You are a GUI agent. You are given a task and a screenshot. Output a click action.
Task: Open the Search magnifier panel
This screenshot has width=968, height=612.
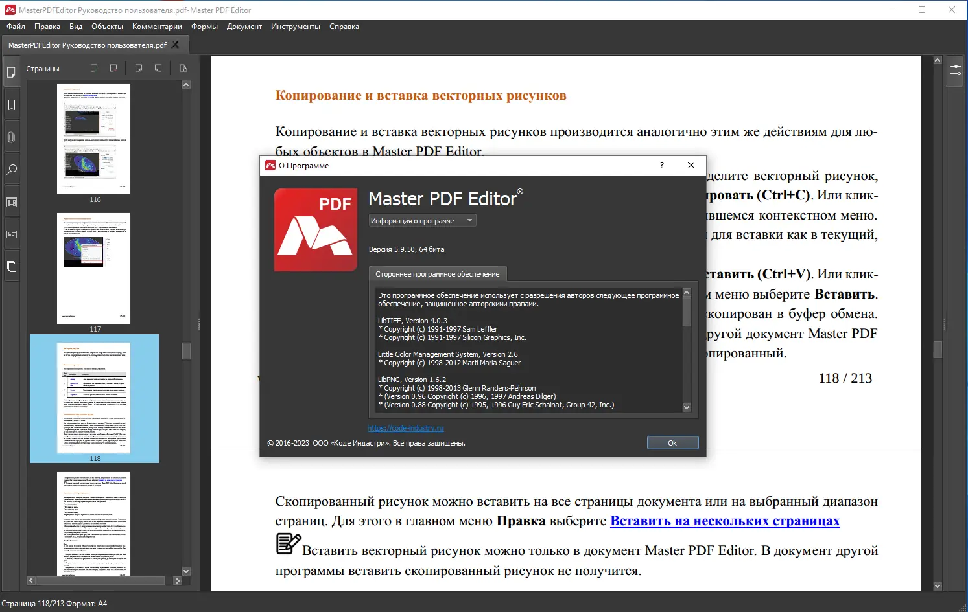click(11, 170)
